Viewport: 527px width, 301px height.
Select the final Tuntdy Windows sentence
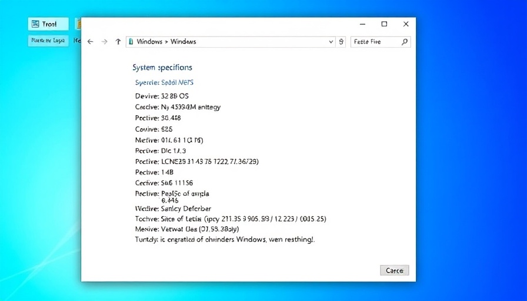(x=225, y=240)
